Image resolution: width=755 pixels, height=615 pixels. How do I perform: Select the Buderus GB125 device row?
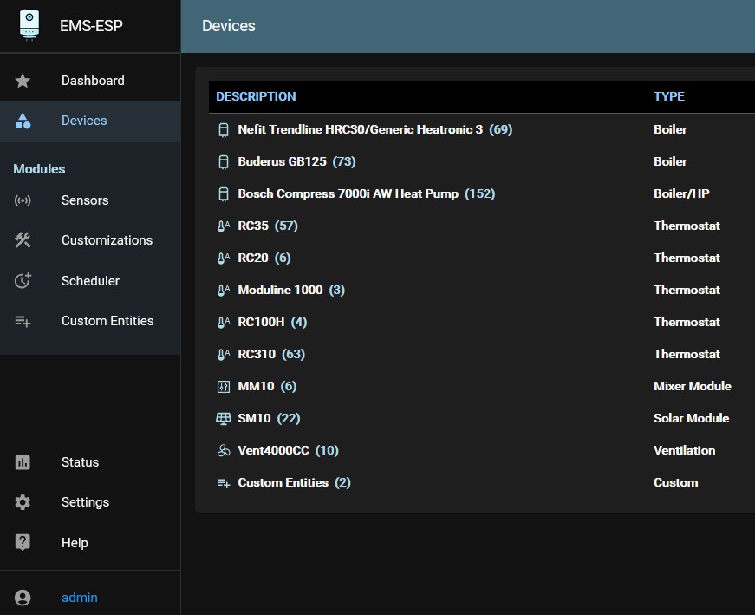point(481,161)
